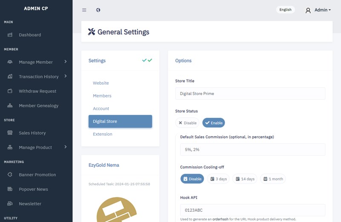Set Store Status to Enable
Image resolution: width=341 pixels, height=222 pixels.
tap(214, 123)
